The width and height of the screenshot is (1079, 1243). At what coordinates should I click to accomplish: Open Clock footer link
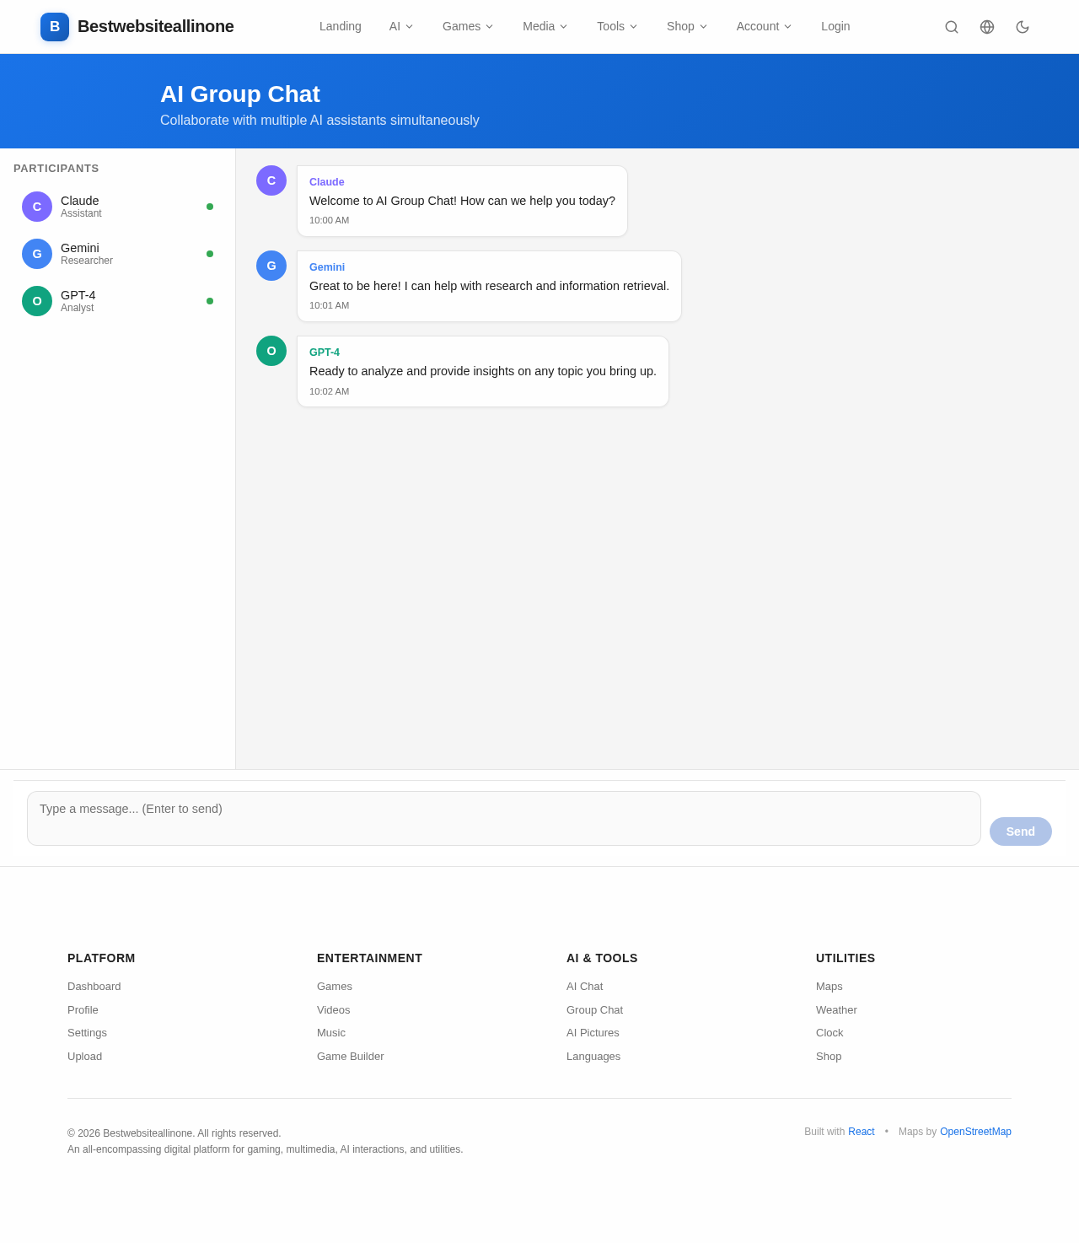[x=829, y=1033]
